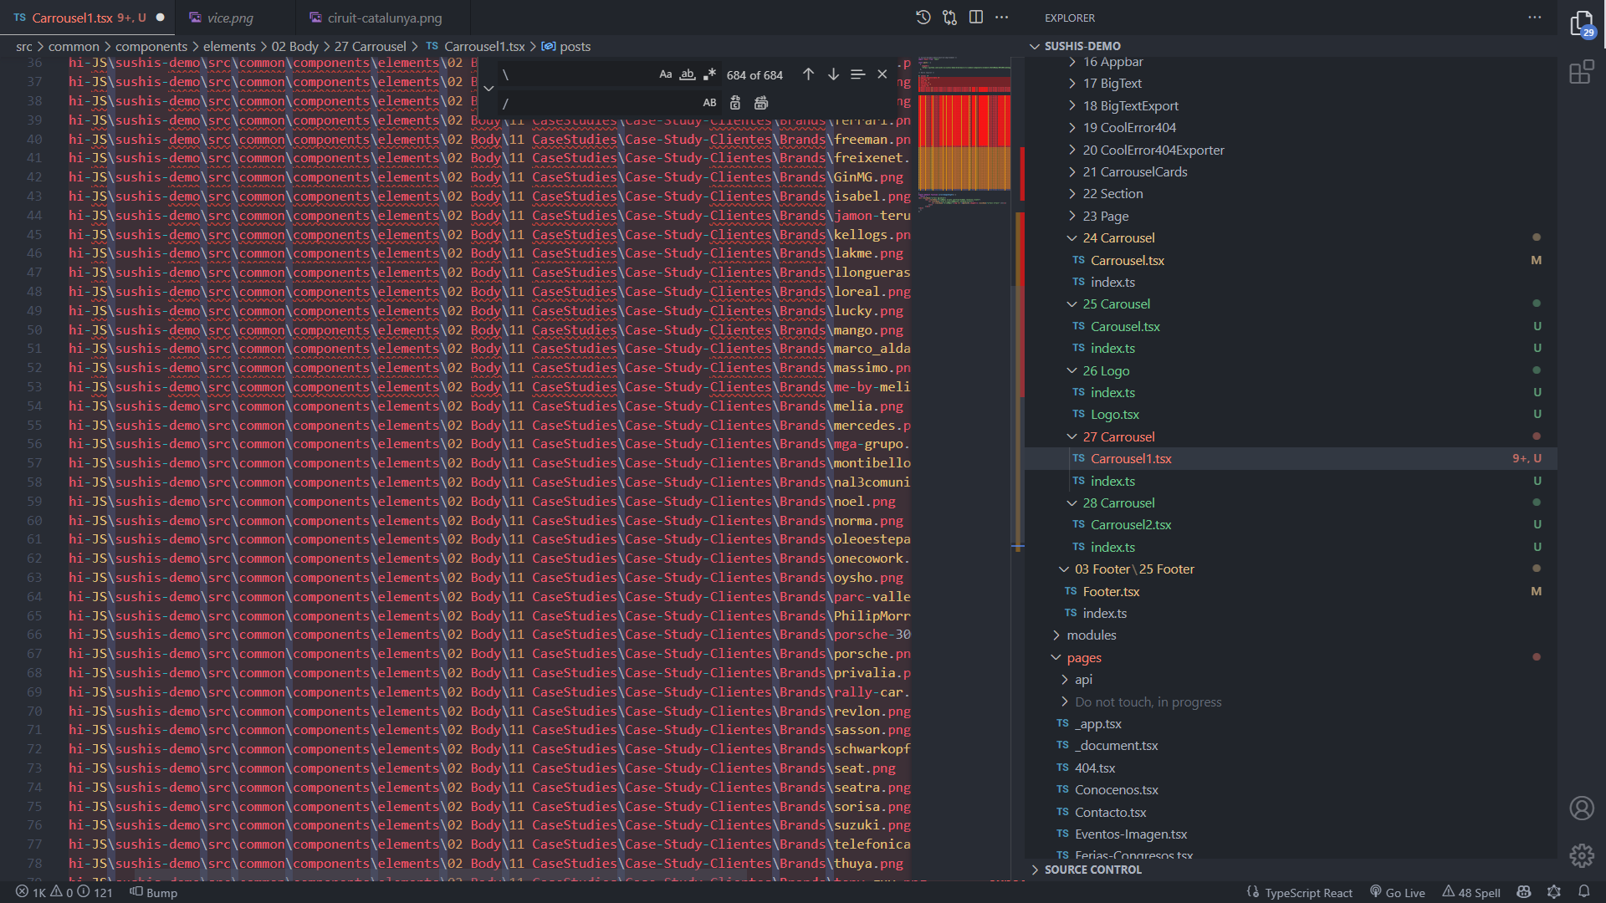Image resolution: width=1606 pixels, height=903 pixels.
Task: Open Logo.tsx file in explorer
Action: 1114,415
